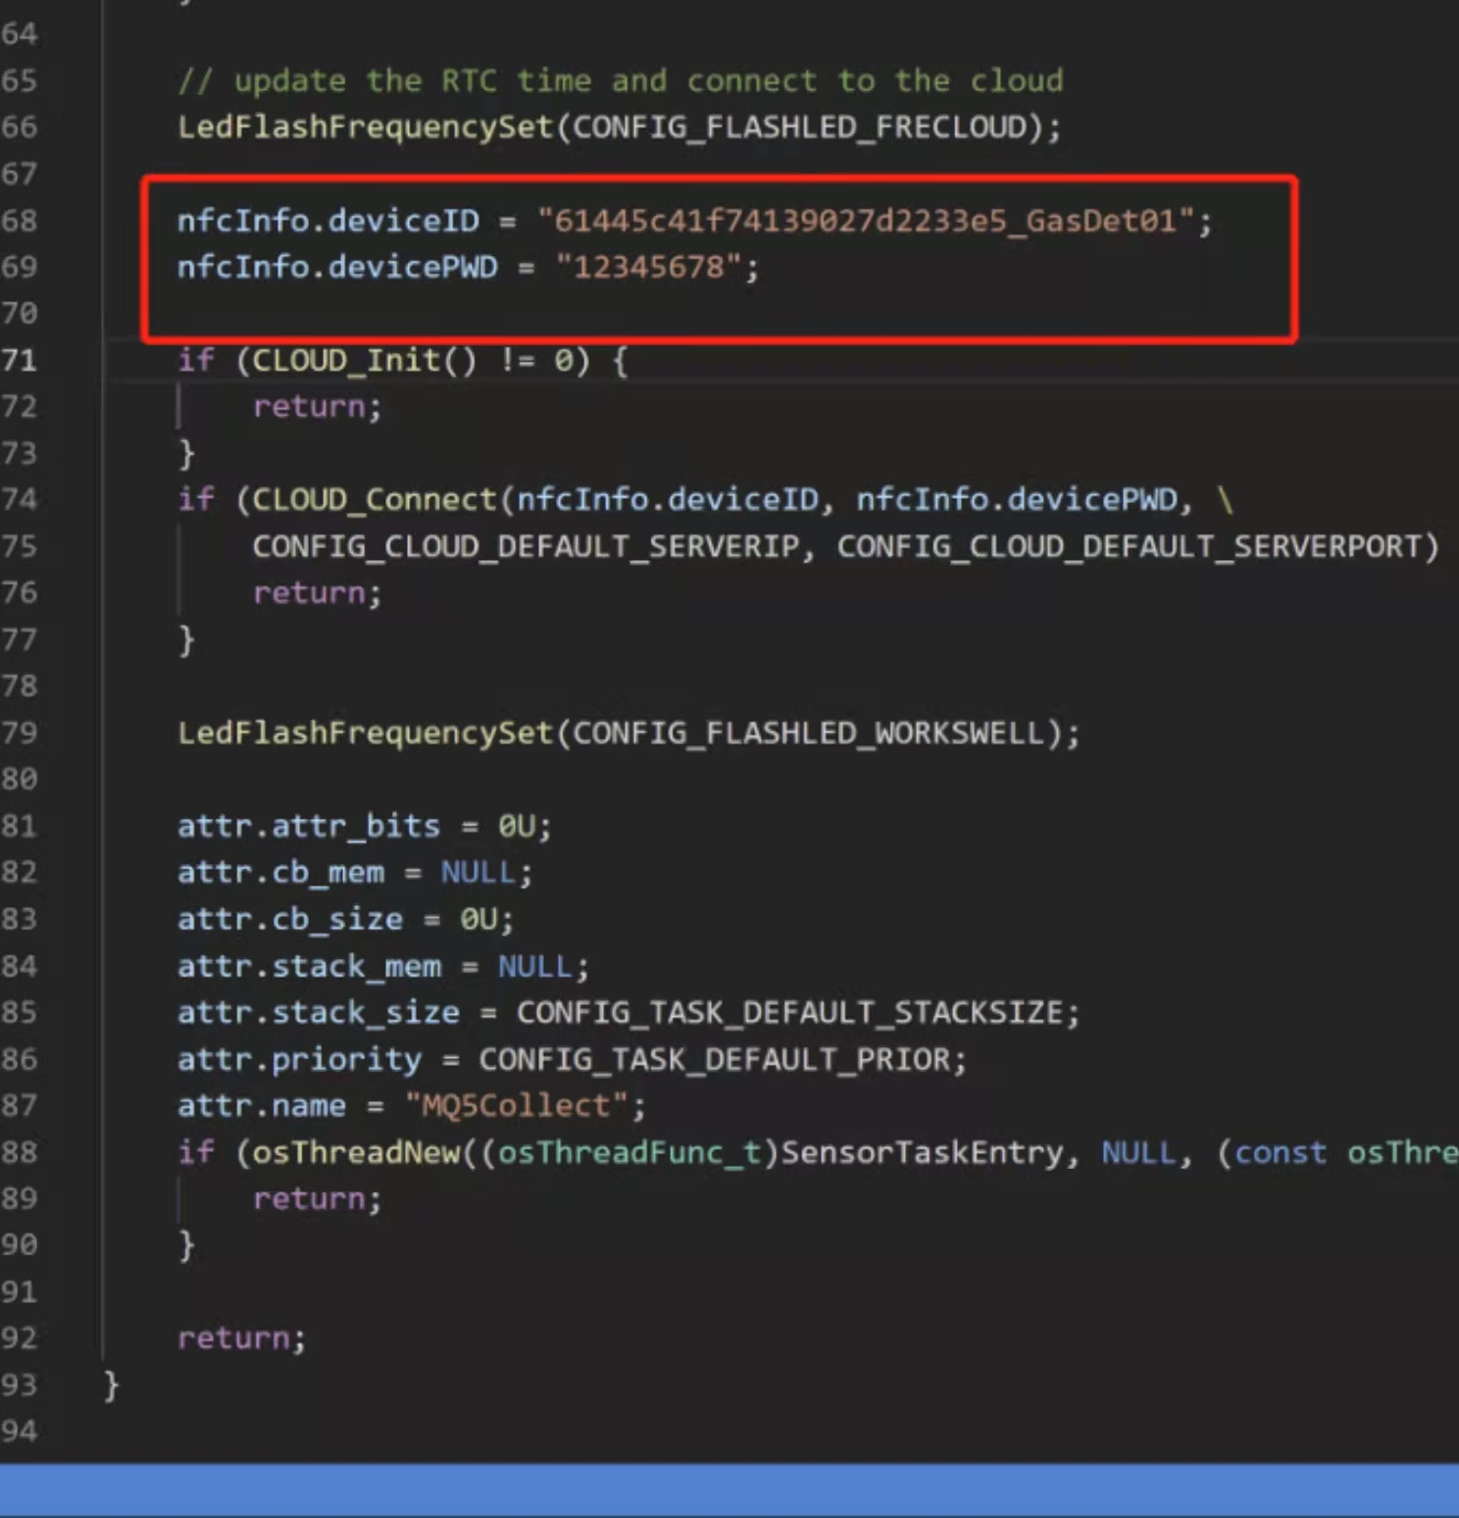Click line number 71 in the gutter
This screenshot has width=1459, height=1518.
19,360
